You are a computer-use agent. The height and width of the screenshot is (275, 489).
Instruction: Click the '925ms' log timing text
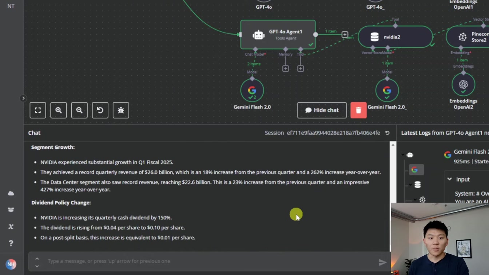pyautogui.click(x=462, y=161)
